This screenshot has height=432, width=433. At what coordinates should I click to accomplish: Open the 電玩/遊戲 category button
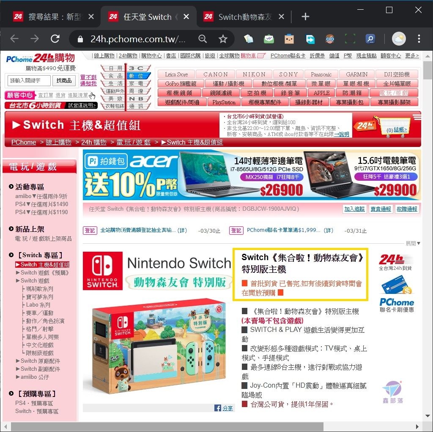coord(394,93)
